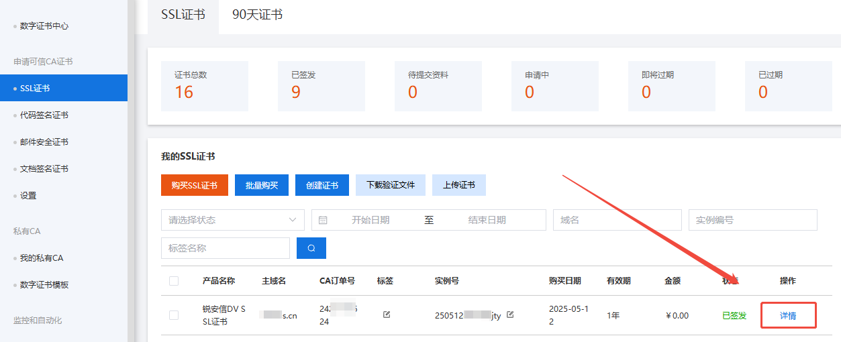Switch to the 90天证书 tab

pyautogui.click(x=257, y=15)
